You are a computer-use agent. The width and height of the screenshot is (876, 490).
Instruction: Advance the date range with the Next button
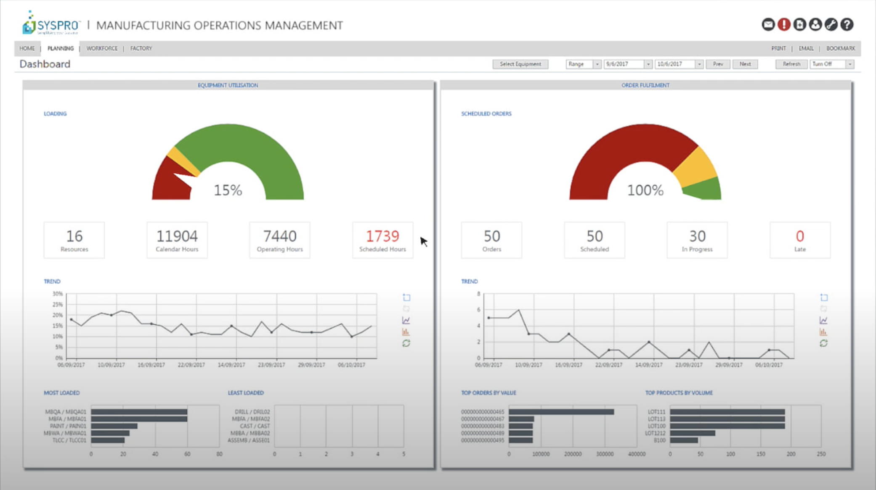pyautogui.click(x=745, y=64)
